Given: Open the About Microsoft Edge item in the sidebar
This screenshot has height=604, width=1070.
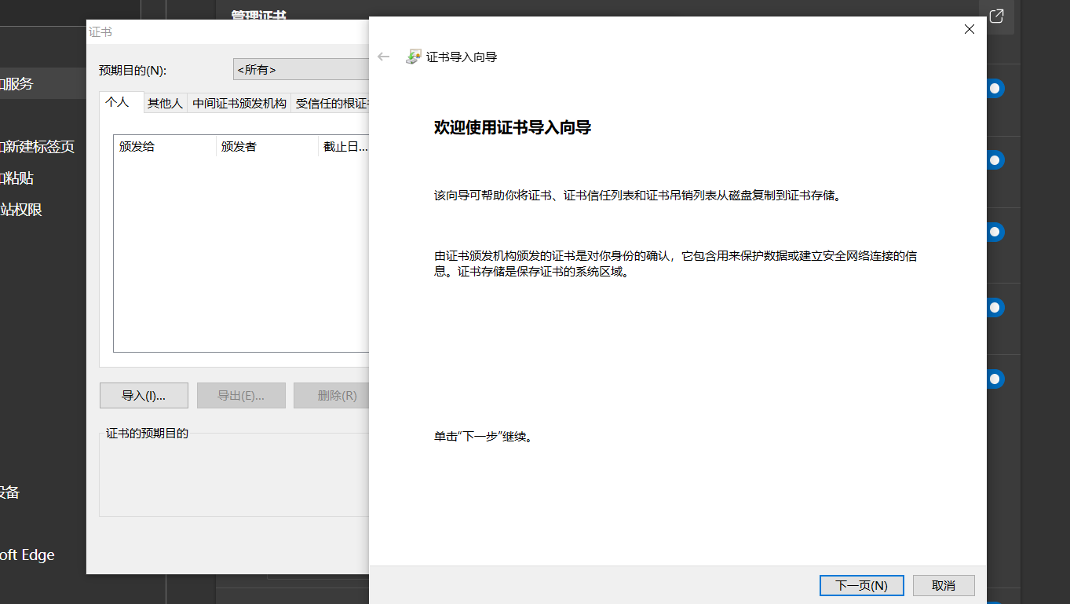Looking at the screenshot, I should point(27,555).
